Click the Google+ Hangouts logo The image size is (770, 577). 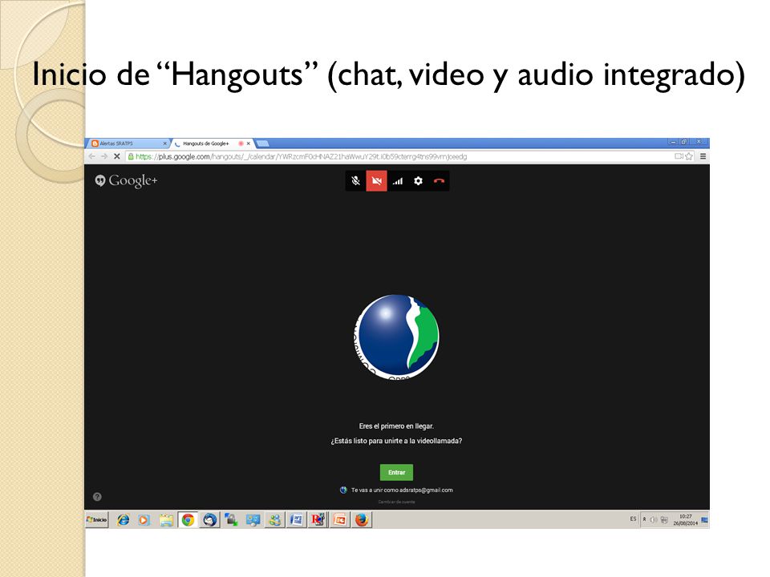(x=126, y=180)
